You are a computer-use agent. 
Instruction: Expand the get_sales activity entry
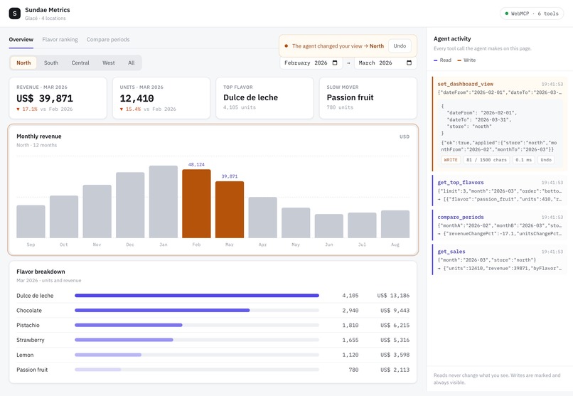coord(500,259)
